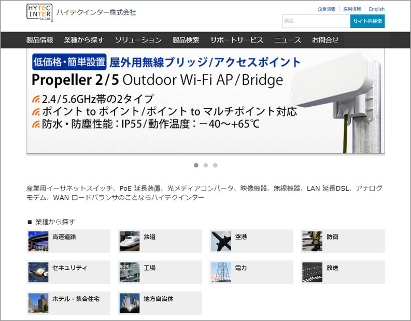The width and height of the screenshot is (411, 321).
Task: Open the 工場 industry link
Action: click(150, 268)
